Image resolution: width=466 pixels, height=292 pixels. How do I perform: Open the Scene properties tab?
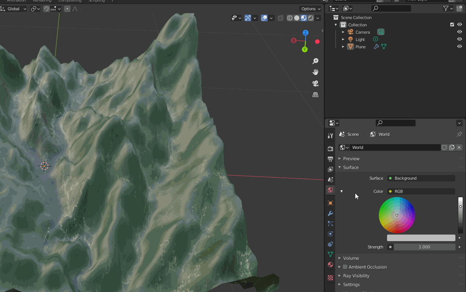pos(330,180)
